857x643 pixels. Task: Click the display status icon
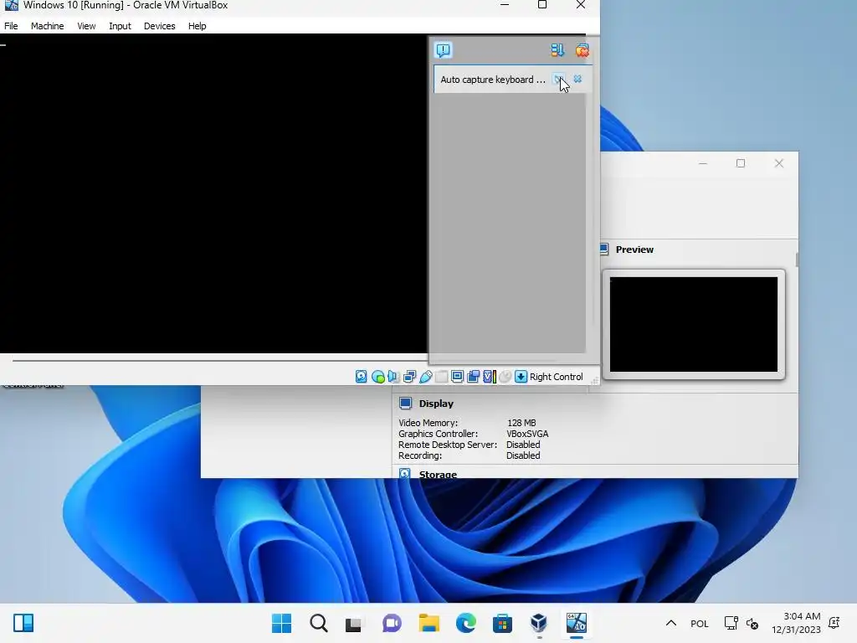[x=458, y=377]
